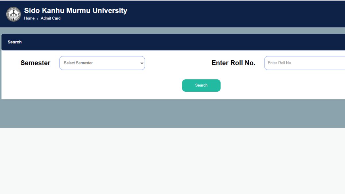The image size is (345, 194).
Task: Click the Sido Kanhu Murmu University title
Action: point(76,11)
